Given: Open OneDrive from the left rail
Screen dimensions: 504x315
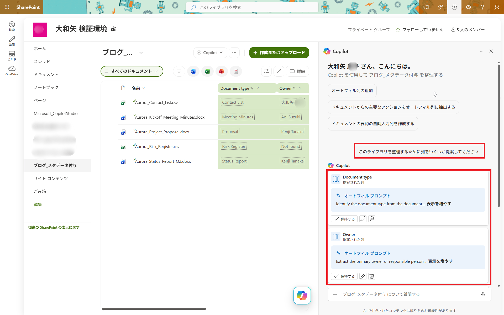Looking at the screenshot, I should click(x=12, y=71).
